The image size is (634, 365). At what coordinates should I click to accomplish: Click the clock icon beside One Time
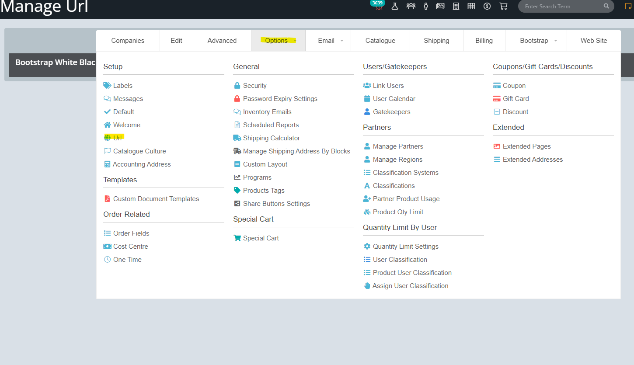tap(107, 260)
